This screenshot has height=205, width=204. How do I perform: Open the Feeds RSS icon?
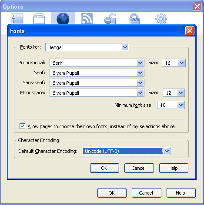coord(87,19)
